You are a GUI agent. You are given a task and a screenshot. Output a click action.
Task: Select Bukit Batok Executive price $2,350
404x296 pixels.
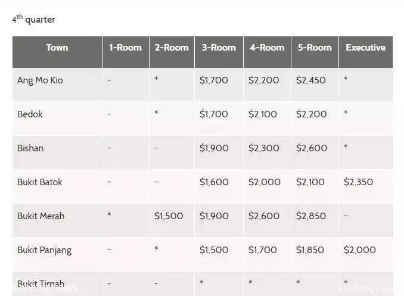(358, 182)
